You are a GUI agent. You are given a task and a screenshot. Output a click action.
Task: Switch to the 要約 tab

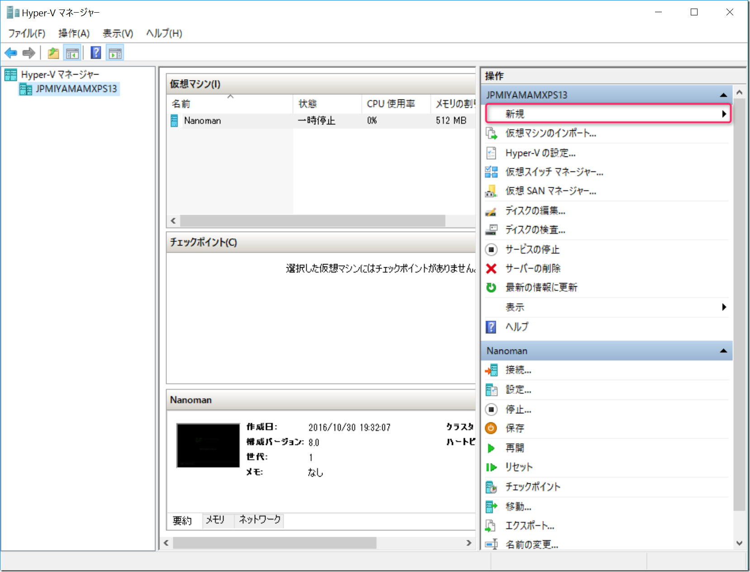click(x=183, y=520)
